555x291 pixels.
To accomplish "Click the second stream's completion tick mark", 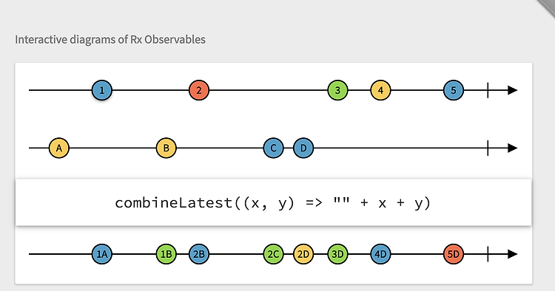I will pyautogui.click(x=488, y=148).
